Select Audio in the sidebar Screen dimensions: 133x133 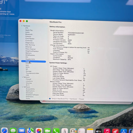27,32
